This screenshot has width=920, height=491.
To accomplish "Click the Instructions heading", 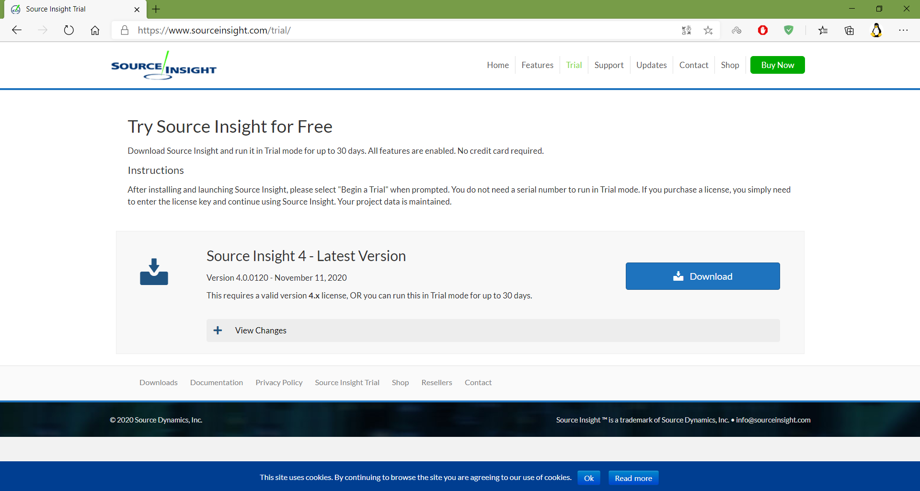I will pyautogui.click(x=156, y=171).
